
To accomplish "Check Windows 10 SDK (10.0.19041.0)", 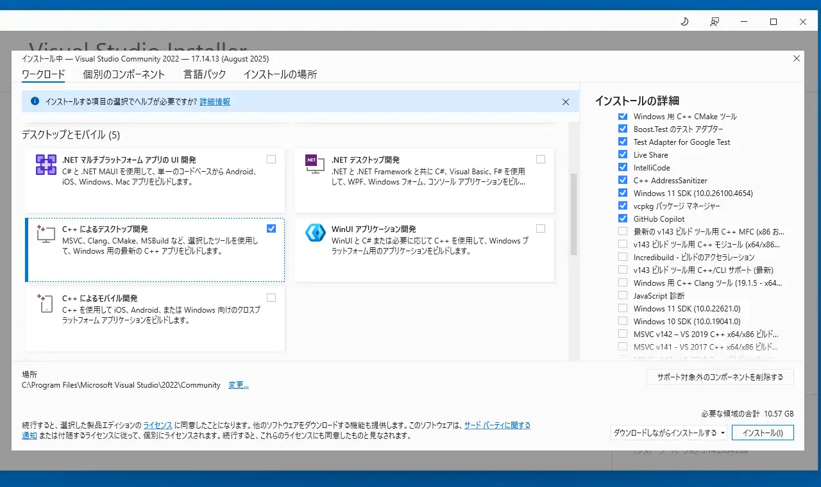I will (x=623, y=321).
